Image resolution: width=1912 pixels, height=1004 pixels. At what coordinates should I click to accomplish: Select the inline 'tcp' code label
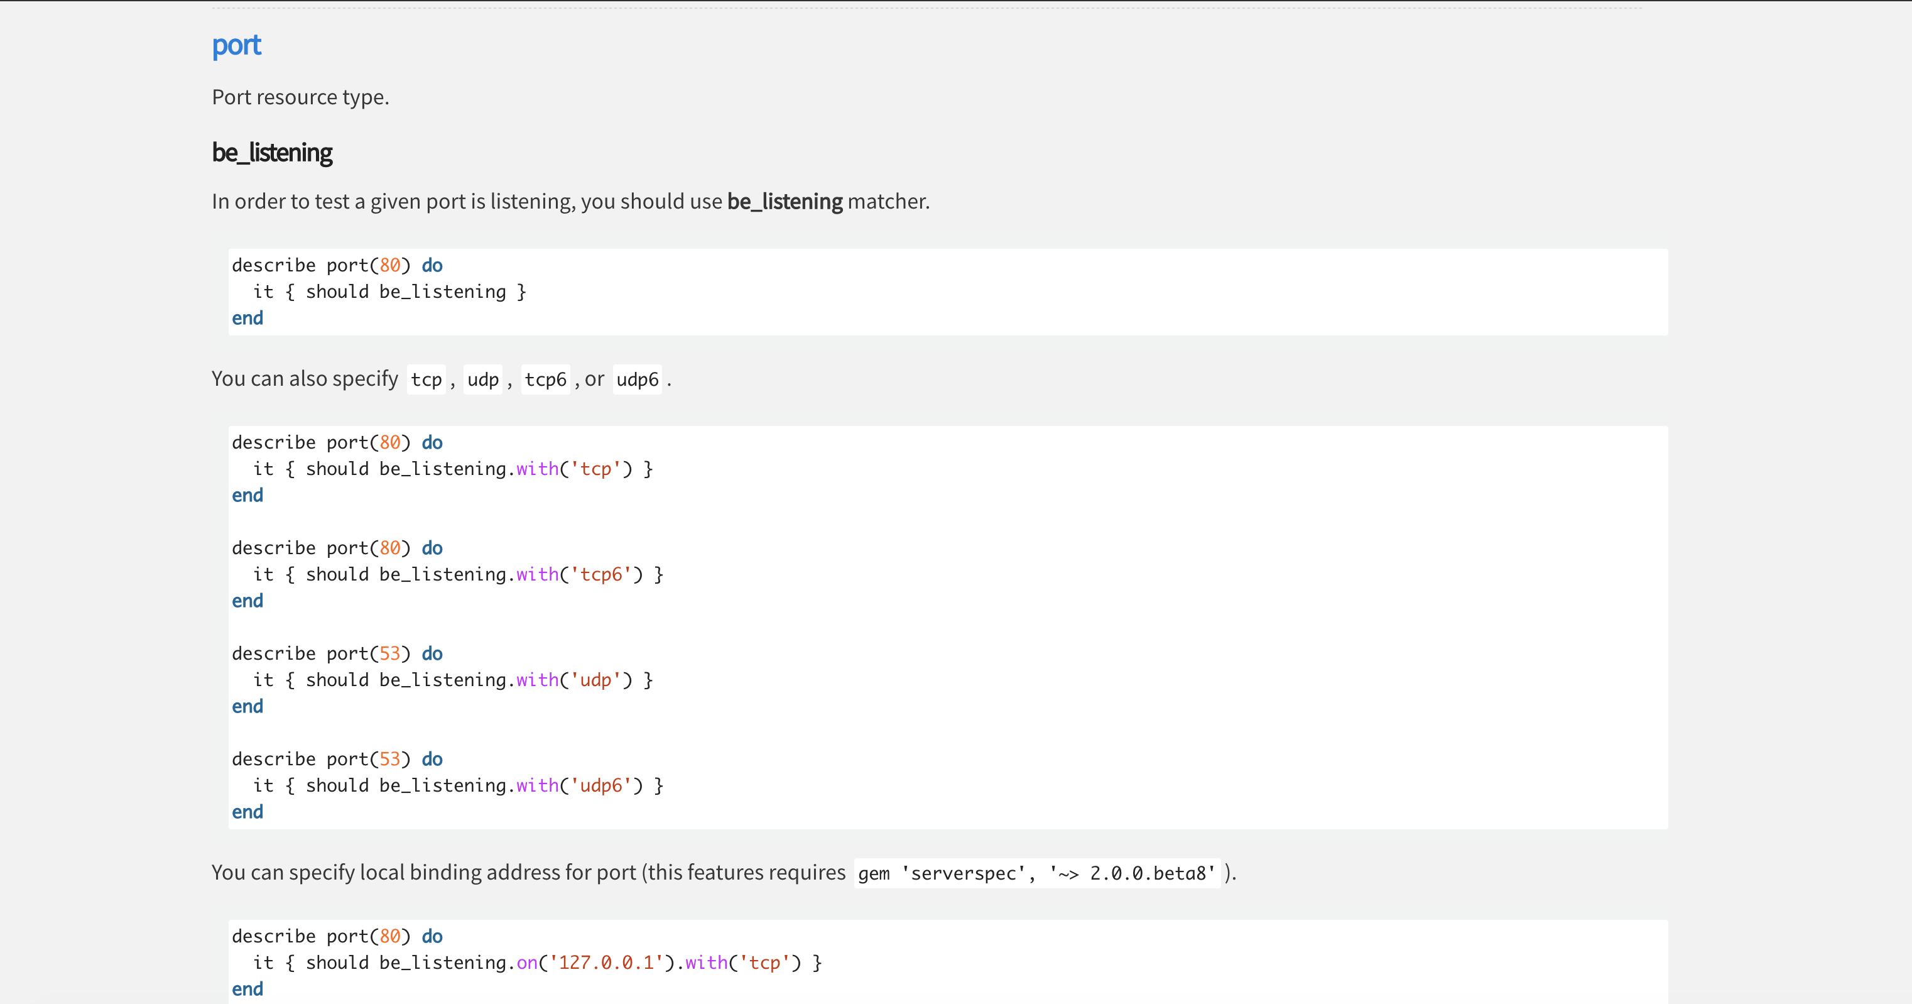pyautogui.click(x=426, y=379)
